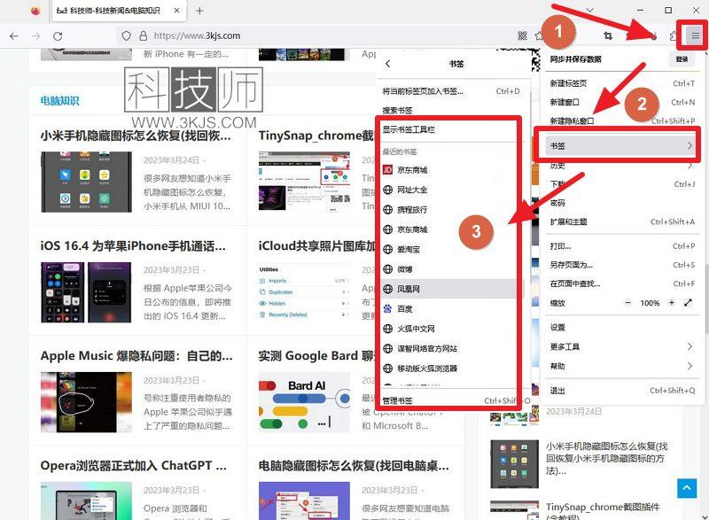This screenshot has height=520, width=709.
Task: Click the blue scroll-to-top arrow button
Action: tap(686, 488)
